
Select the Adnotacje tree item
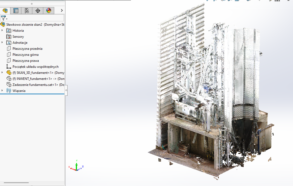point(20,43)
